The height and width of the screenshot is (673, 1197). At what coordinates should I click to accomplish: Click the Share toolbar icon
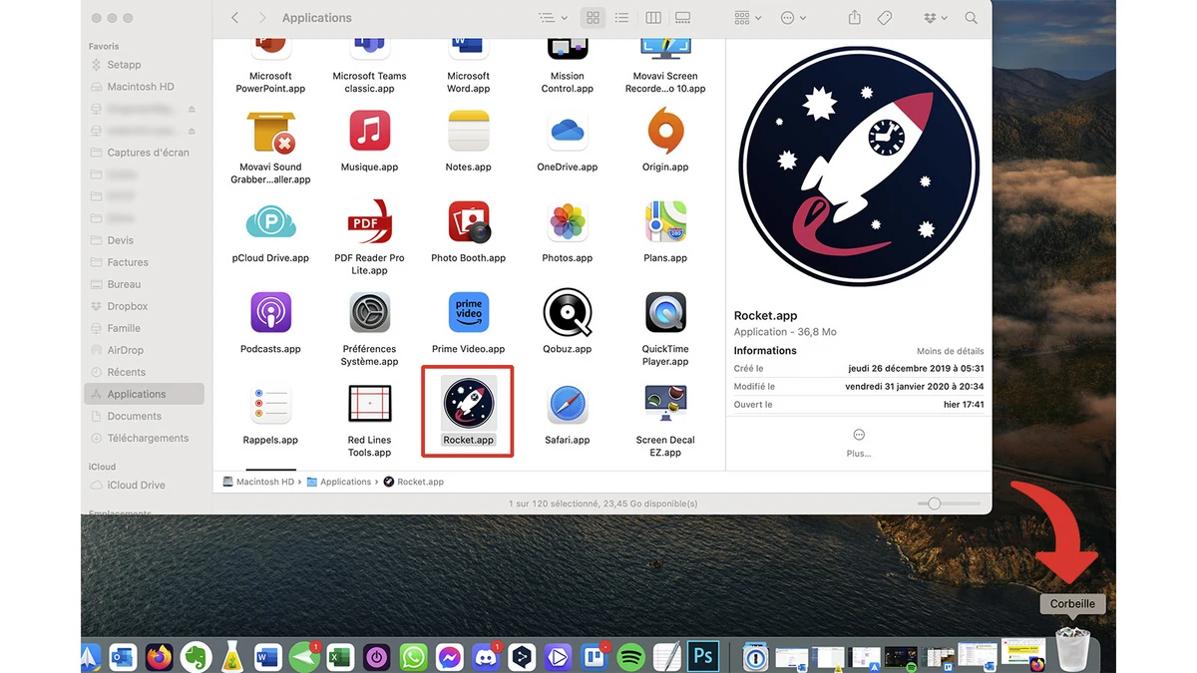pos(854,18)
